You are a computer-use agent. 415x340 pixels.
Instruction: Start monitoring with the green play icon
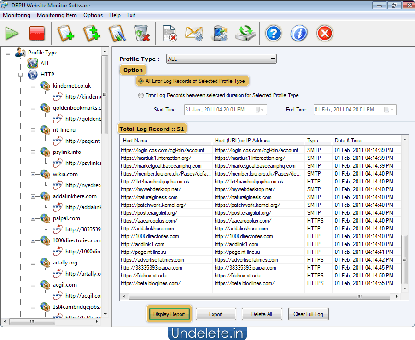[x=12, y=34]
